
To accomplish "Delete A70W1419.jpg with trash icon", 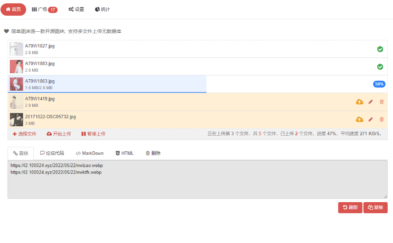I will pos(382,102).
